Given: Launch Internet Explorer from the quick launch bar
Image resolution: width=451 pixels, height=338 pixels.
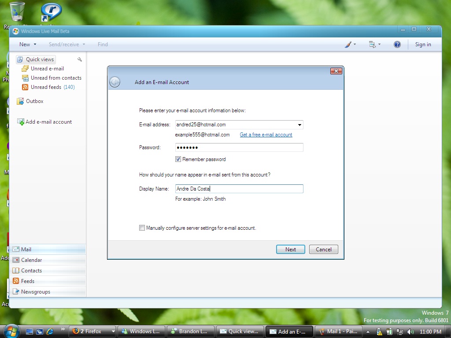Looking at the screenshot, I should (50, 331).
